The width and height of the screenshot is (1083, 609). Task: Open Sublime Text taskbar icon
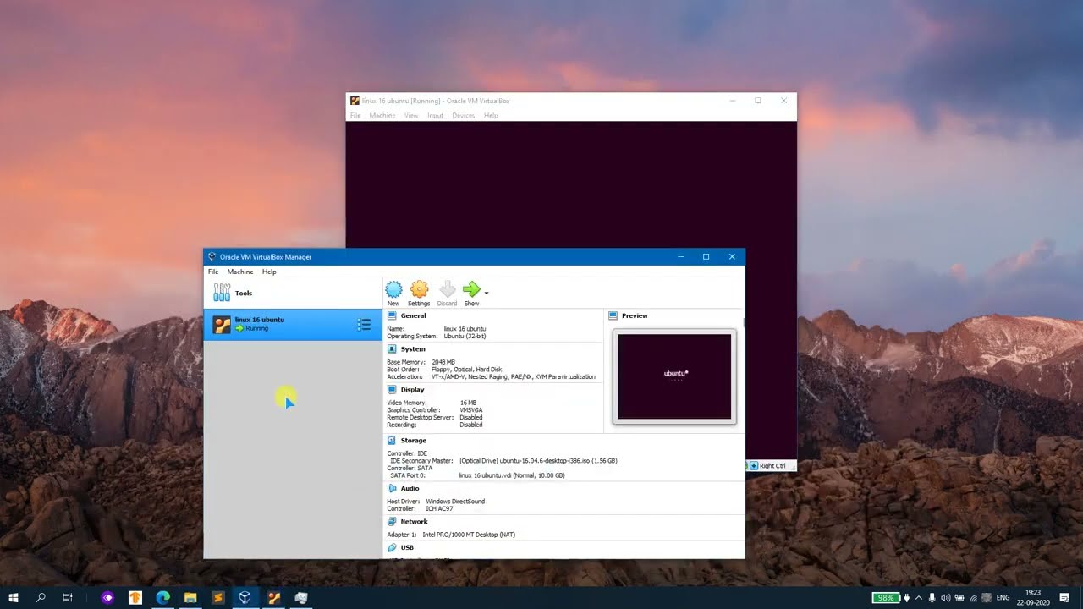click(x=217, y=597)
